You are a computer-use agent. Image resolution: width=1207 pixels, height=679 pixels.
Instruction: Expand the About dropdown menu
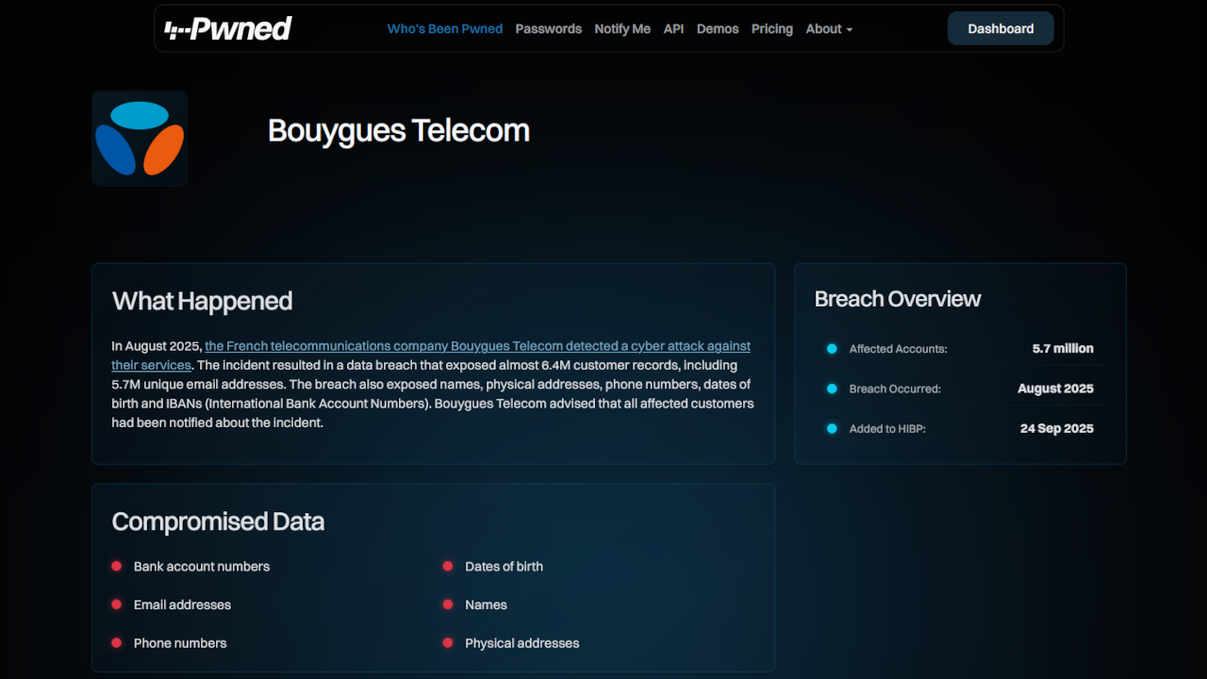click(x=829, y=29)
